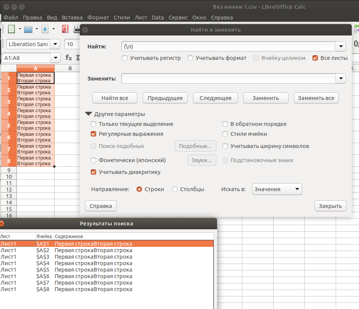The image size is (359, 309).
Task: Select the $A$1 row in search results
Action: coord(107,244)
